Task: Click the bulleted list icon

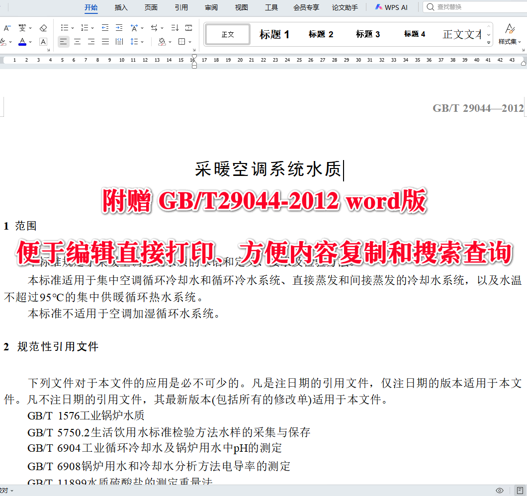Action: (65, 28)
